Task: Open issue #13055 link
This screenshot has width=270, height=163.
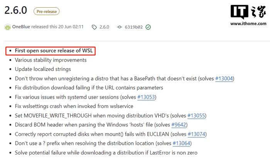Action: (x=196, y=116)
